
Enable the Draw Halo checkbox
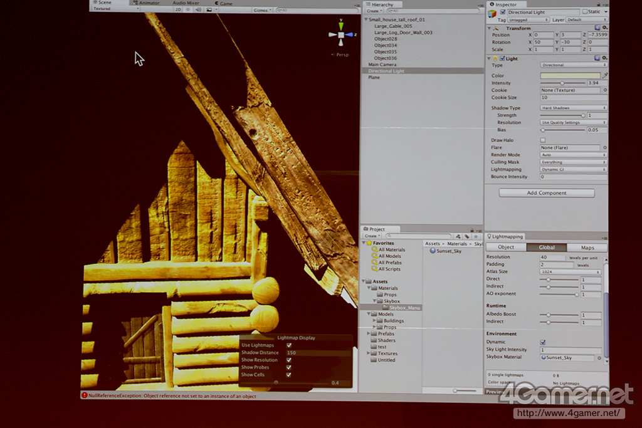[x=543, y=140]
